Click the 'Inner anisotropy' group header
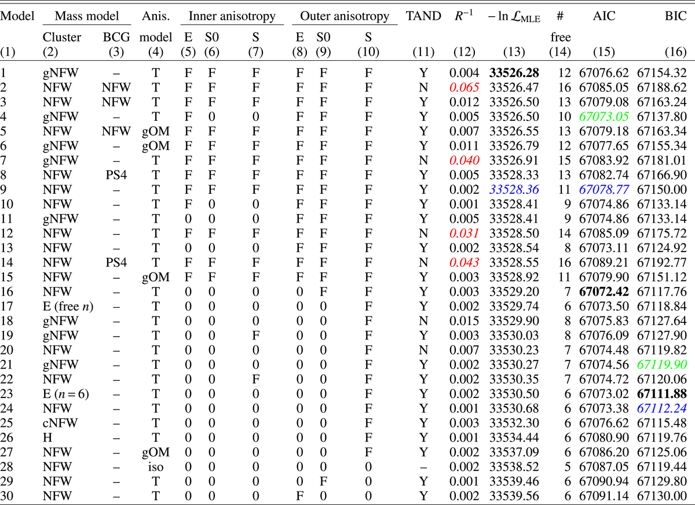This screenshot has height=505, width=695. [x=232, y=16]
